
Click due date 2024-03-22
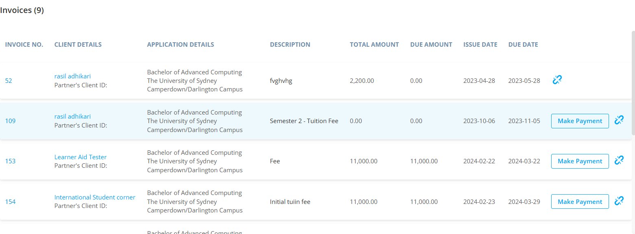[524, 161]
